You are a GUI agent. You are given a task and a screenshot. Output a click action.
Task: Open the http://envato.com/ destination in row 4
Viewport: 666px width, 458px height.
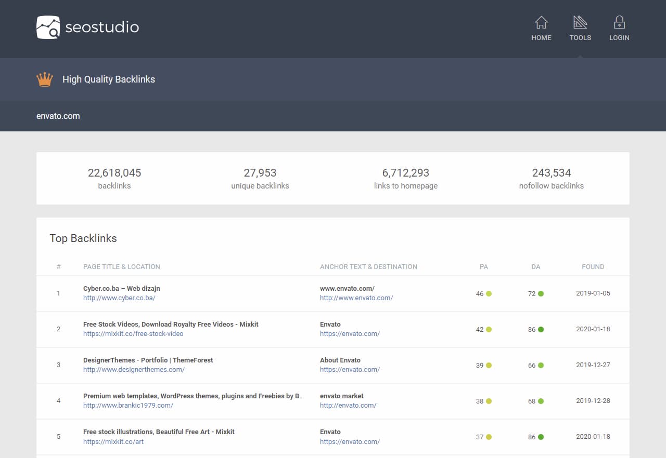348,406
